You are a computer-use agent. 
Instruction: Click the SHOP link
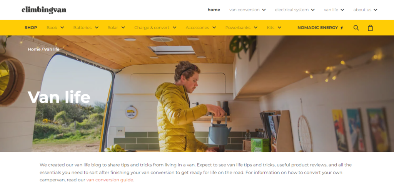click(31, 28)
